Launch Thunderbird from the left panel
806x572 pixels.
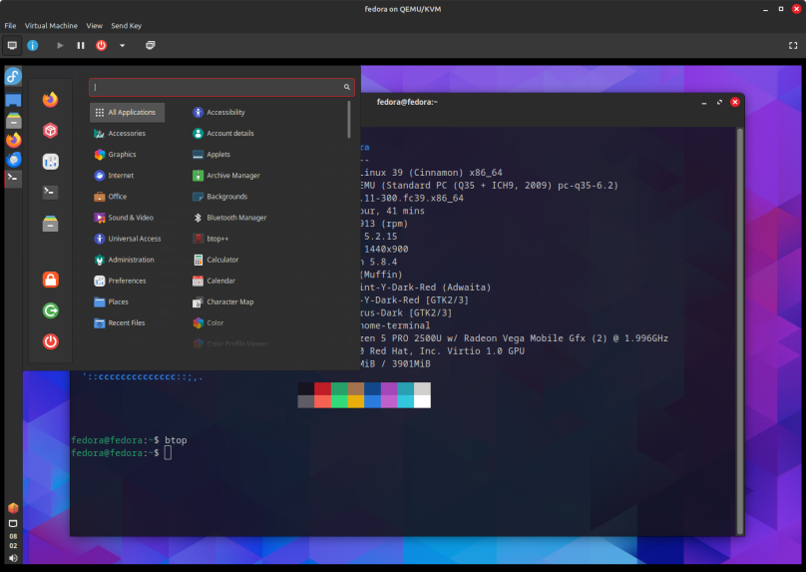point(13,160)
